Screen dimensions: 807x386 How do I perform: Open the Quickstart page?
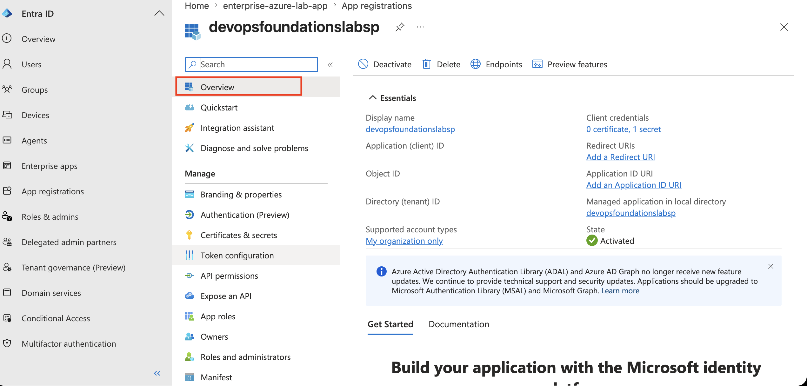(219, 108)
